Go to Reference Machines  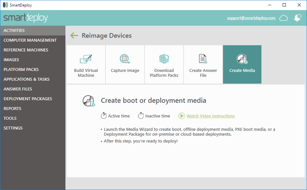pyautogui.click(x=33, y=50)
